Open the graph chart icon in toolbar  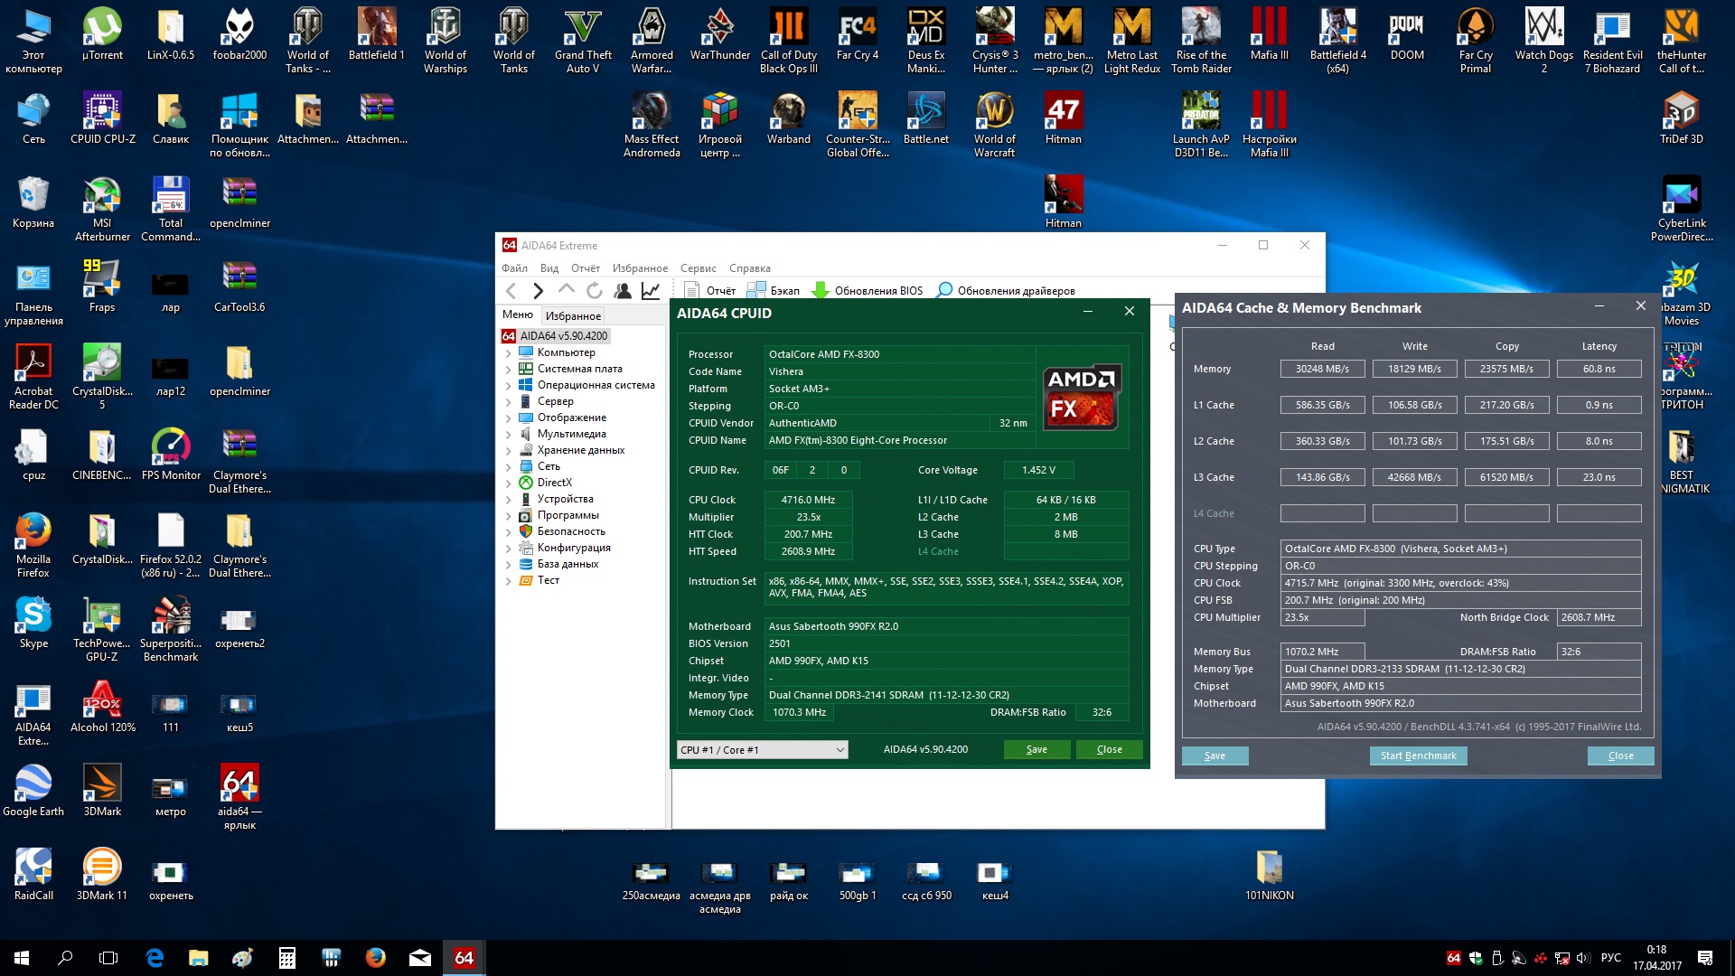(651, 291)
